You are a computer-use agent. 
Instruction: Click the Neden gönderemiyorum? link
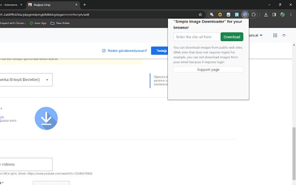(x=128, y=50)
